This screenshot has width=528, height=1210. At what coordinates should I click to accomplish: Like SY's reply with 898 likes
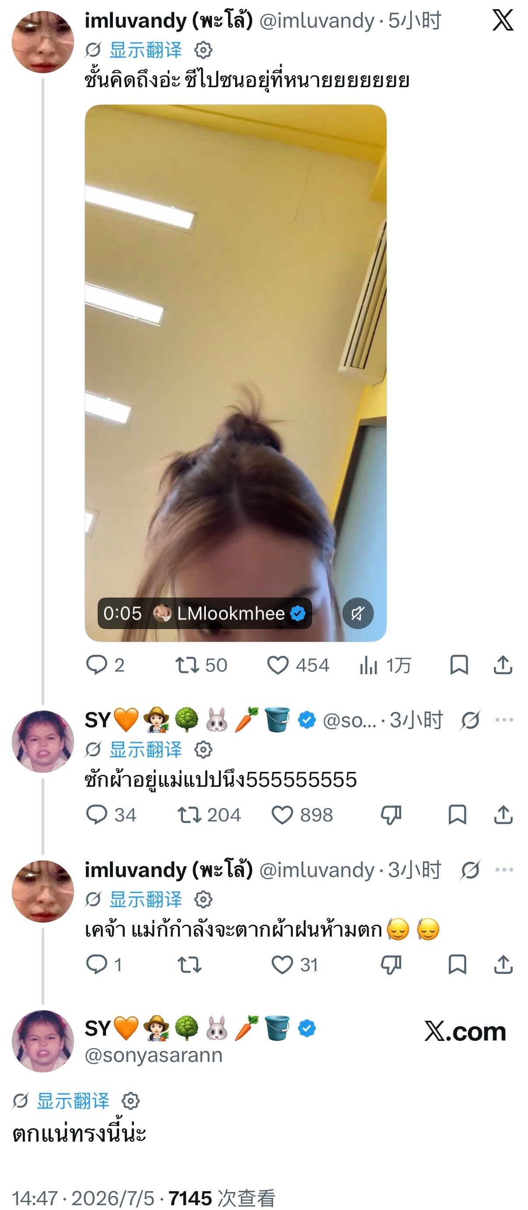(302, 814)
